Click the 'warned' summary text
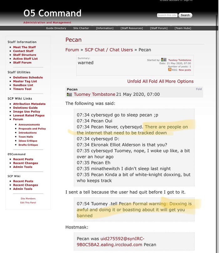This screenshot has width=219, height=253. pyautogui.click(x=85, y=63)
